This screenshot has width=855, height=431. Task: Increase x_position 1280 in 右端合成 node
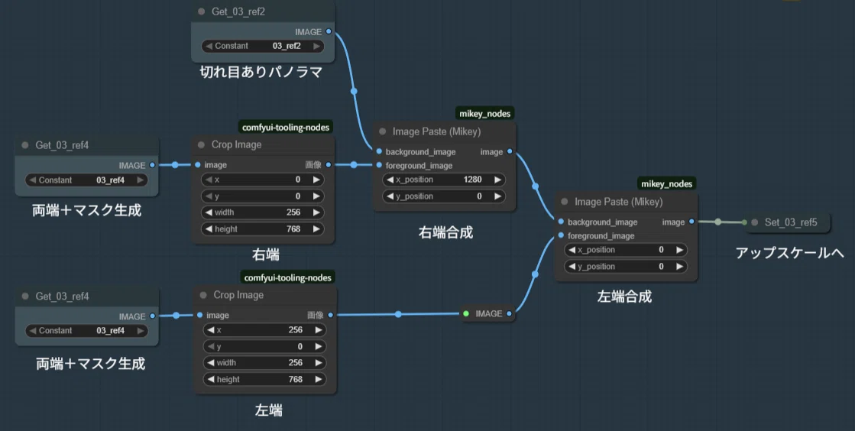[x=498, y=180]
